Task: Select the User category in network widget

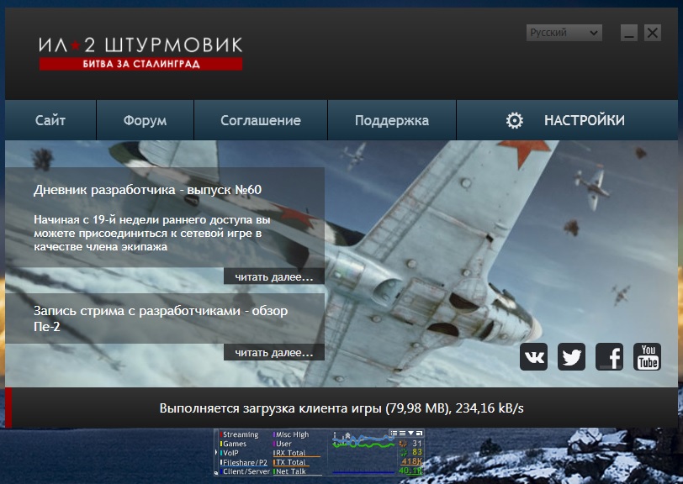Action: (x=283, y=444)
